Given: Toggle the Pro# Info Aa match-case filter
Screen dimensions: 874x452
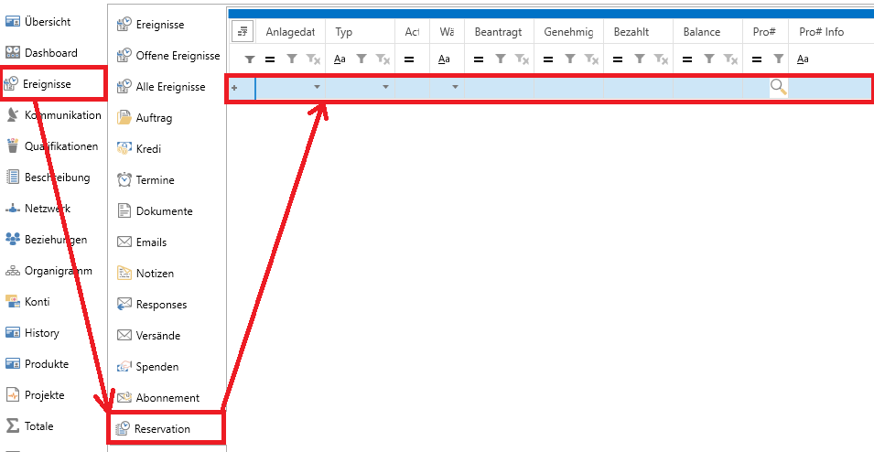Looking at the screenshot, I should pos(804,59).
